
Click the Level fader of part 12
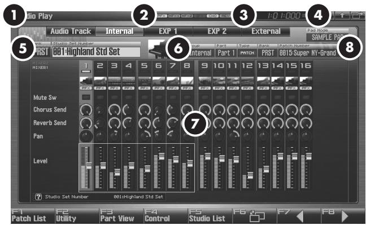tap(250, 175)
